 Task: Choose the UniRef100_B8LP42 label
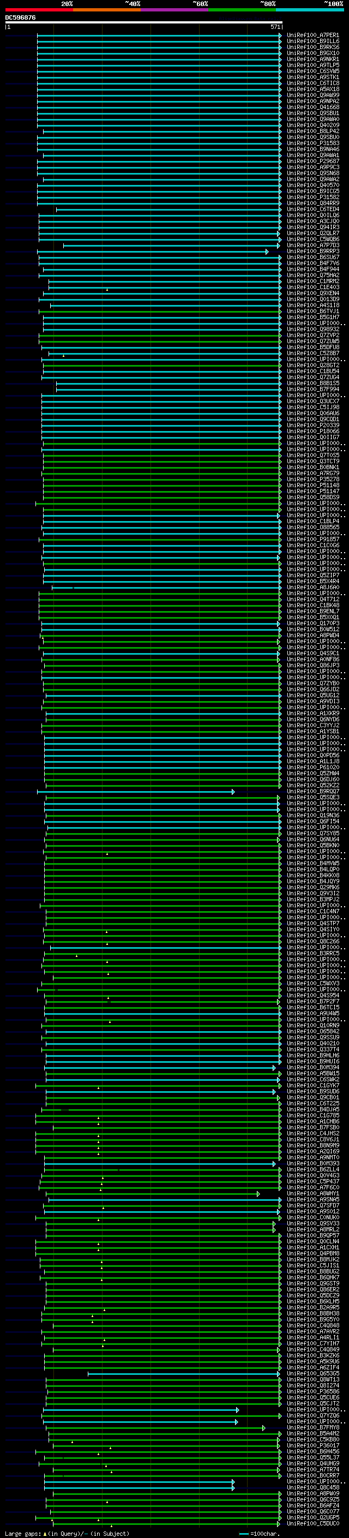point(313,131)
